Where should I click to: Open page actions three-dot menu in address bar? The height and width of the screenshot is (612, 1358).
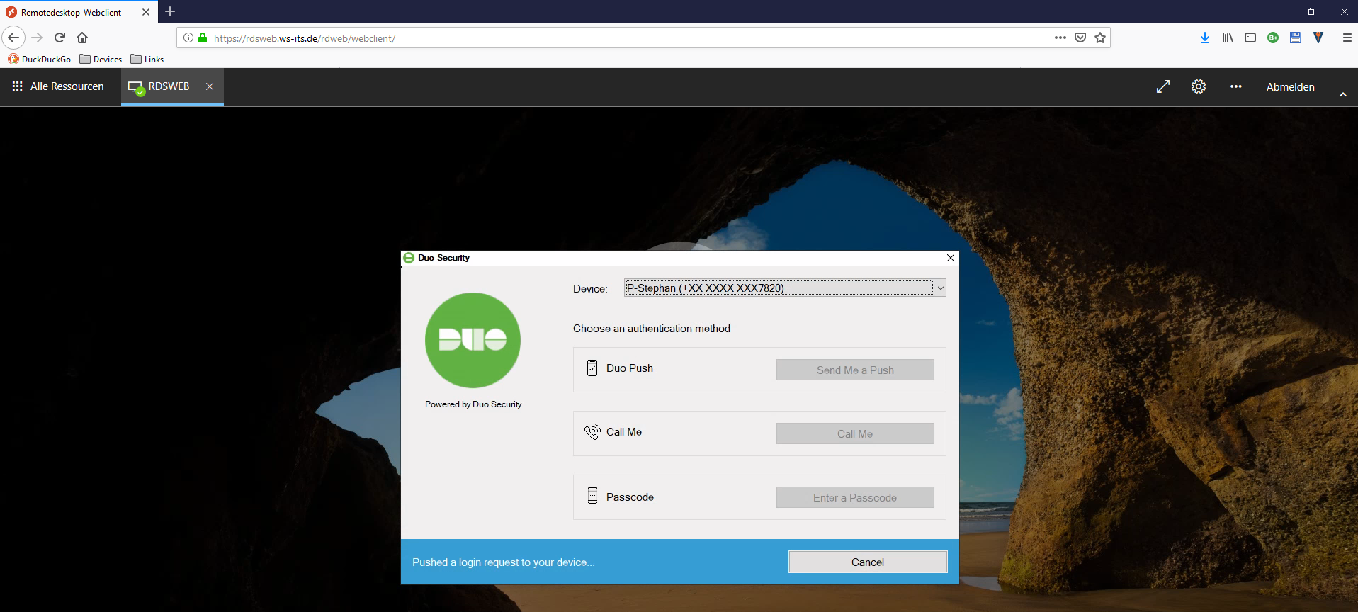click(x=1060, y=38)
